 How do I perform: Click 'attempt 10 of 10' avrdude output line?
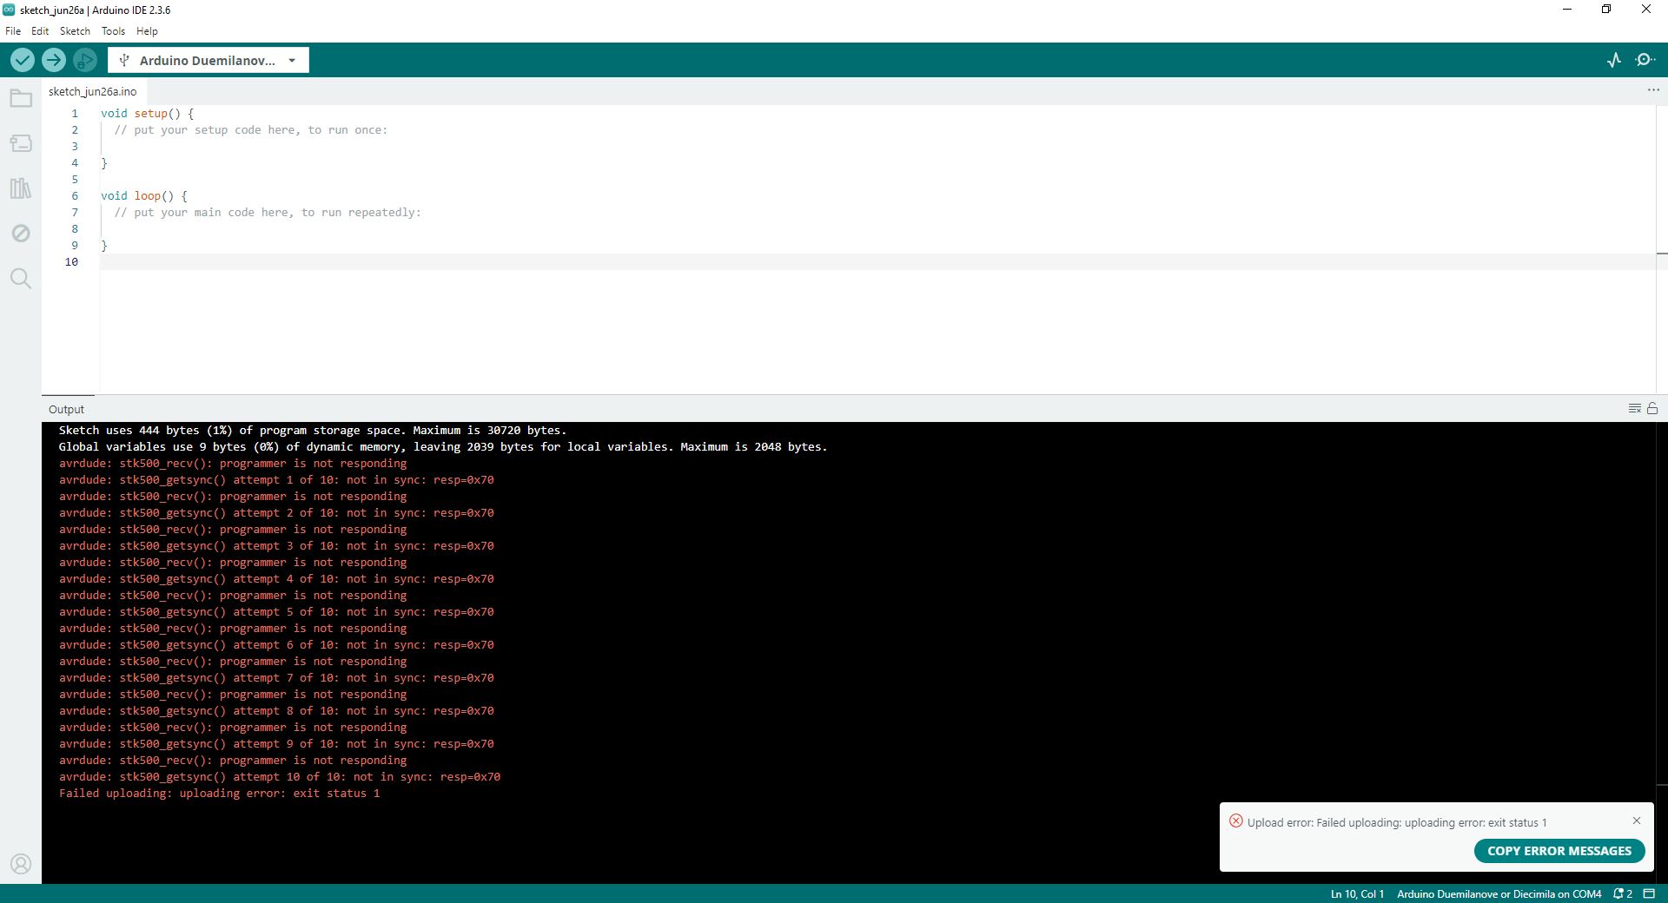280,777
